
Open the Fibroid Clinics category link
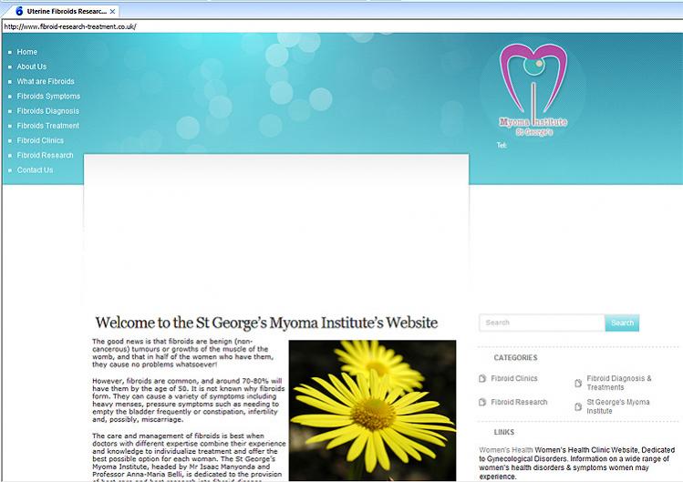coord(514,378)
